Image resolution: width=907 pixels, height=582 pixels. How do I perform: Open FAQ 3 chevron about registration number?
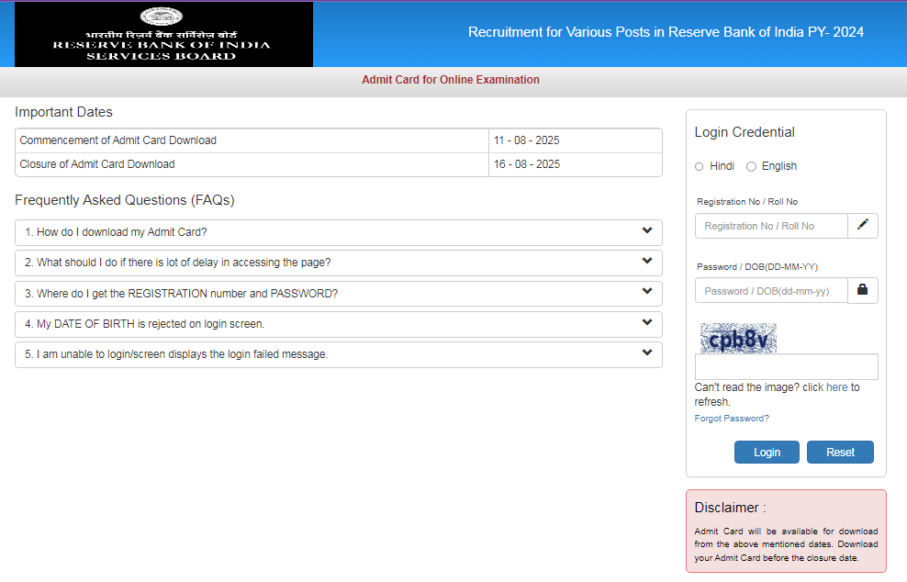(647, 293)
